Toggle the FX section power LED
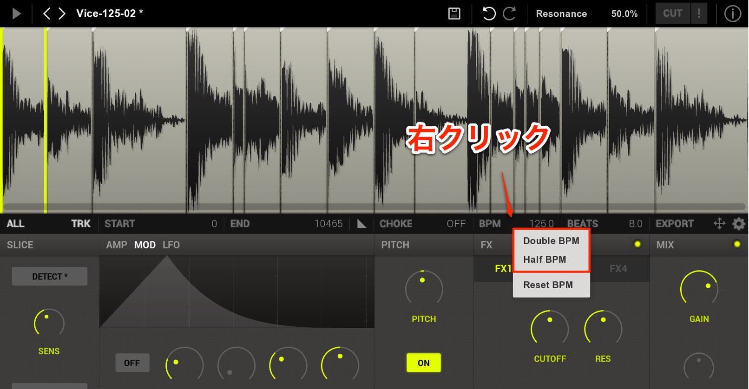The width and height of the screenshot is (749, 389). click(637, 244)
